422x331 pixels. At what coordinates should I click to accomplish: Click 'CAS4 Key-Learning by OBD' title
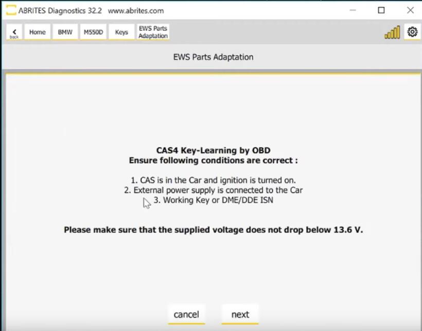coord(214,150)
